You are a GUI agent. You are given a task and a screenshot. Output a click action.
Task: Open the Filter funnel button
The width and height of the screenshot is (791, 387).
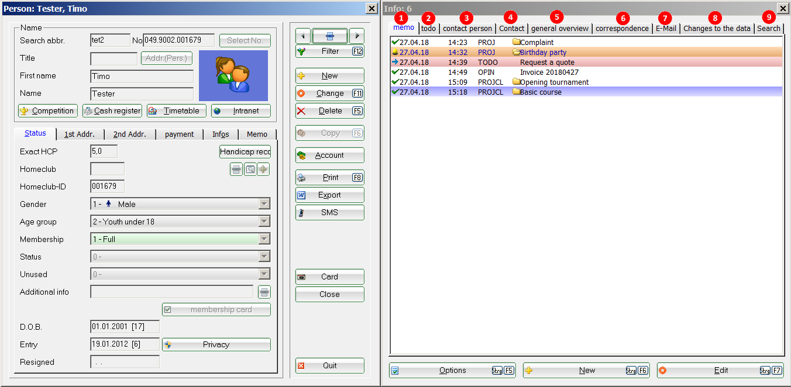click(329, 51)
